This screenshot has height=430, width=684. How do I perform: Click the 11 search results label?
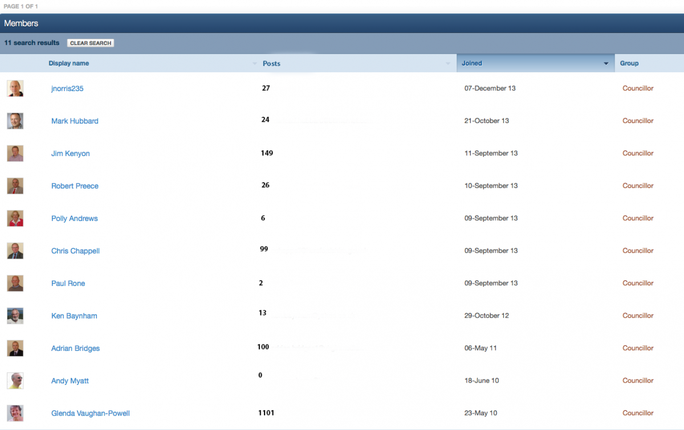point(32,43)
